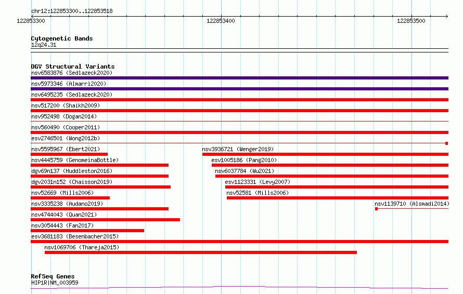Select the nsv952498 (Dogan2014) label
The height and width of the screenshot is (294, 463).
[x=64, y=116]
